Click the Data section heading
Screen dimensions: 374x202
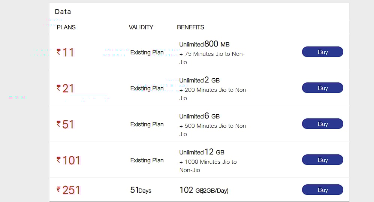(63, 12)
